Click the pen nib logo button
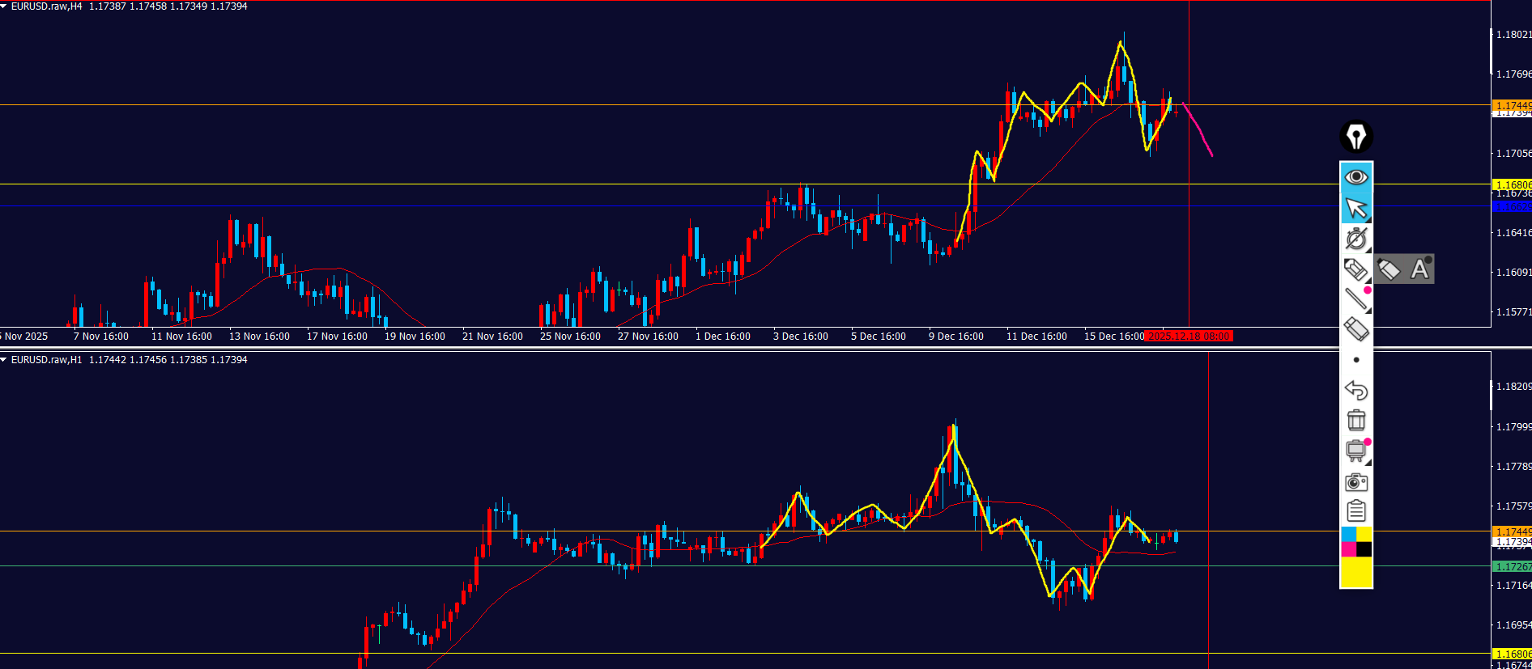 (1356, 137)
